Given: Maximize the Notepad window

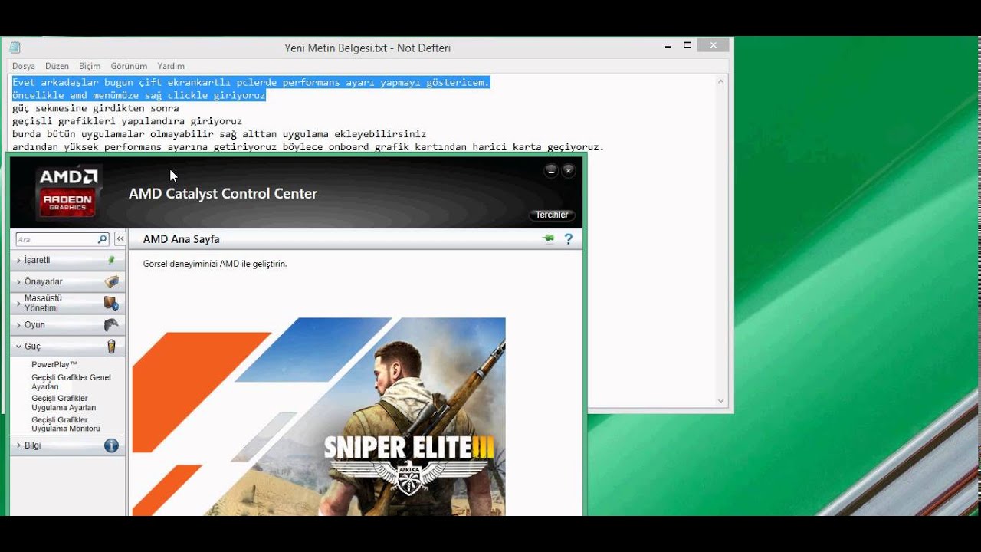Looking at the screenshot, I should coord(687,45).
